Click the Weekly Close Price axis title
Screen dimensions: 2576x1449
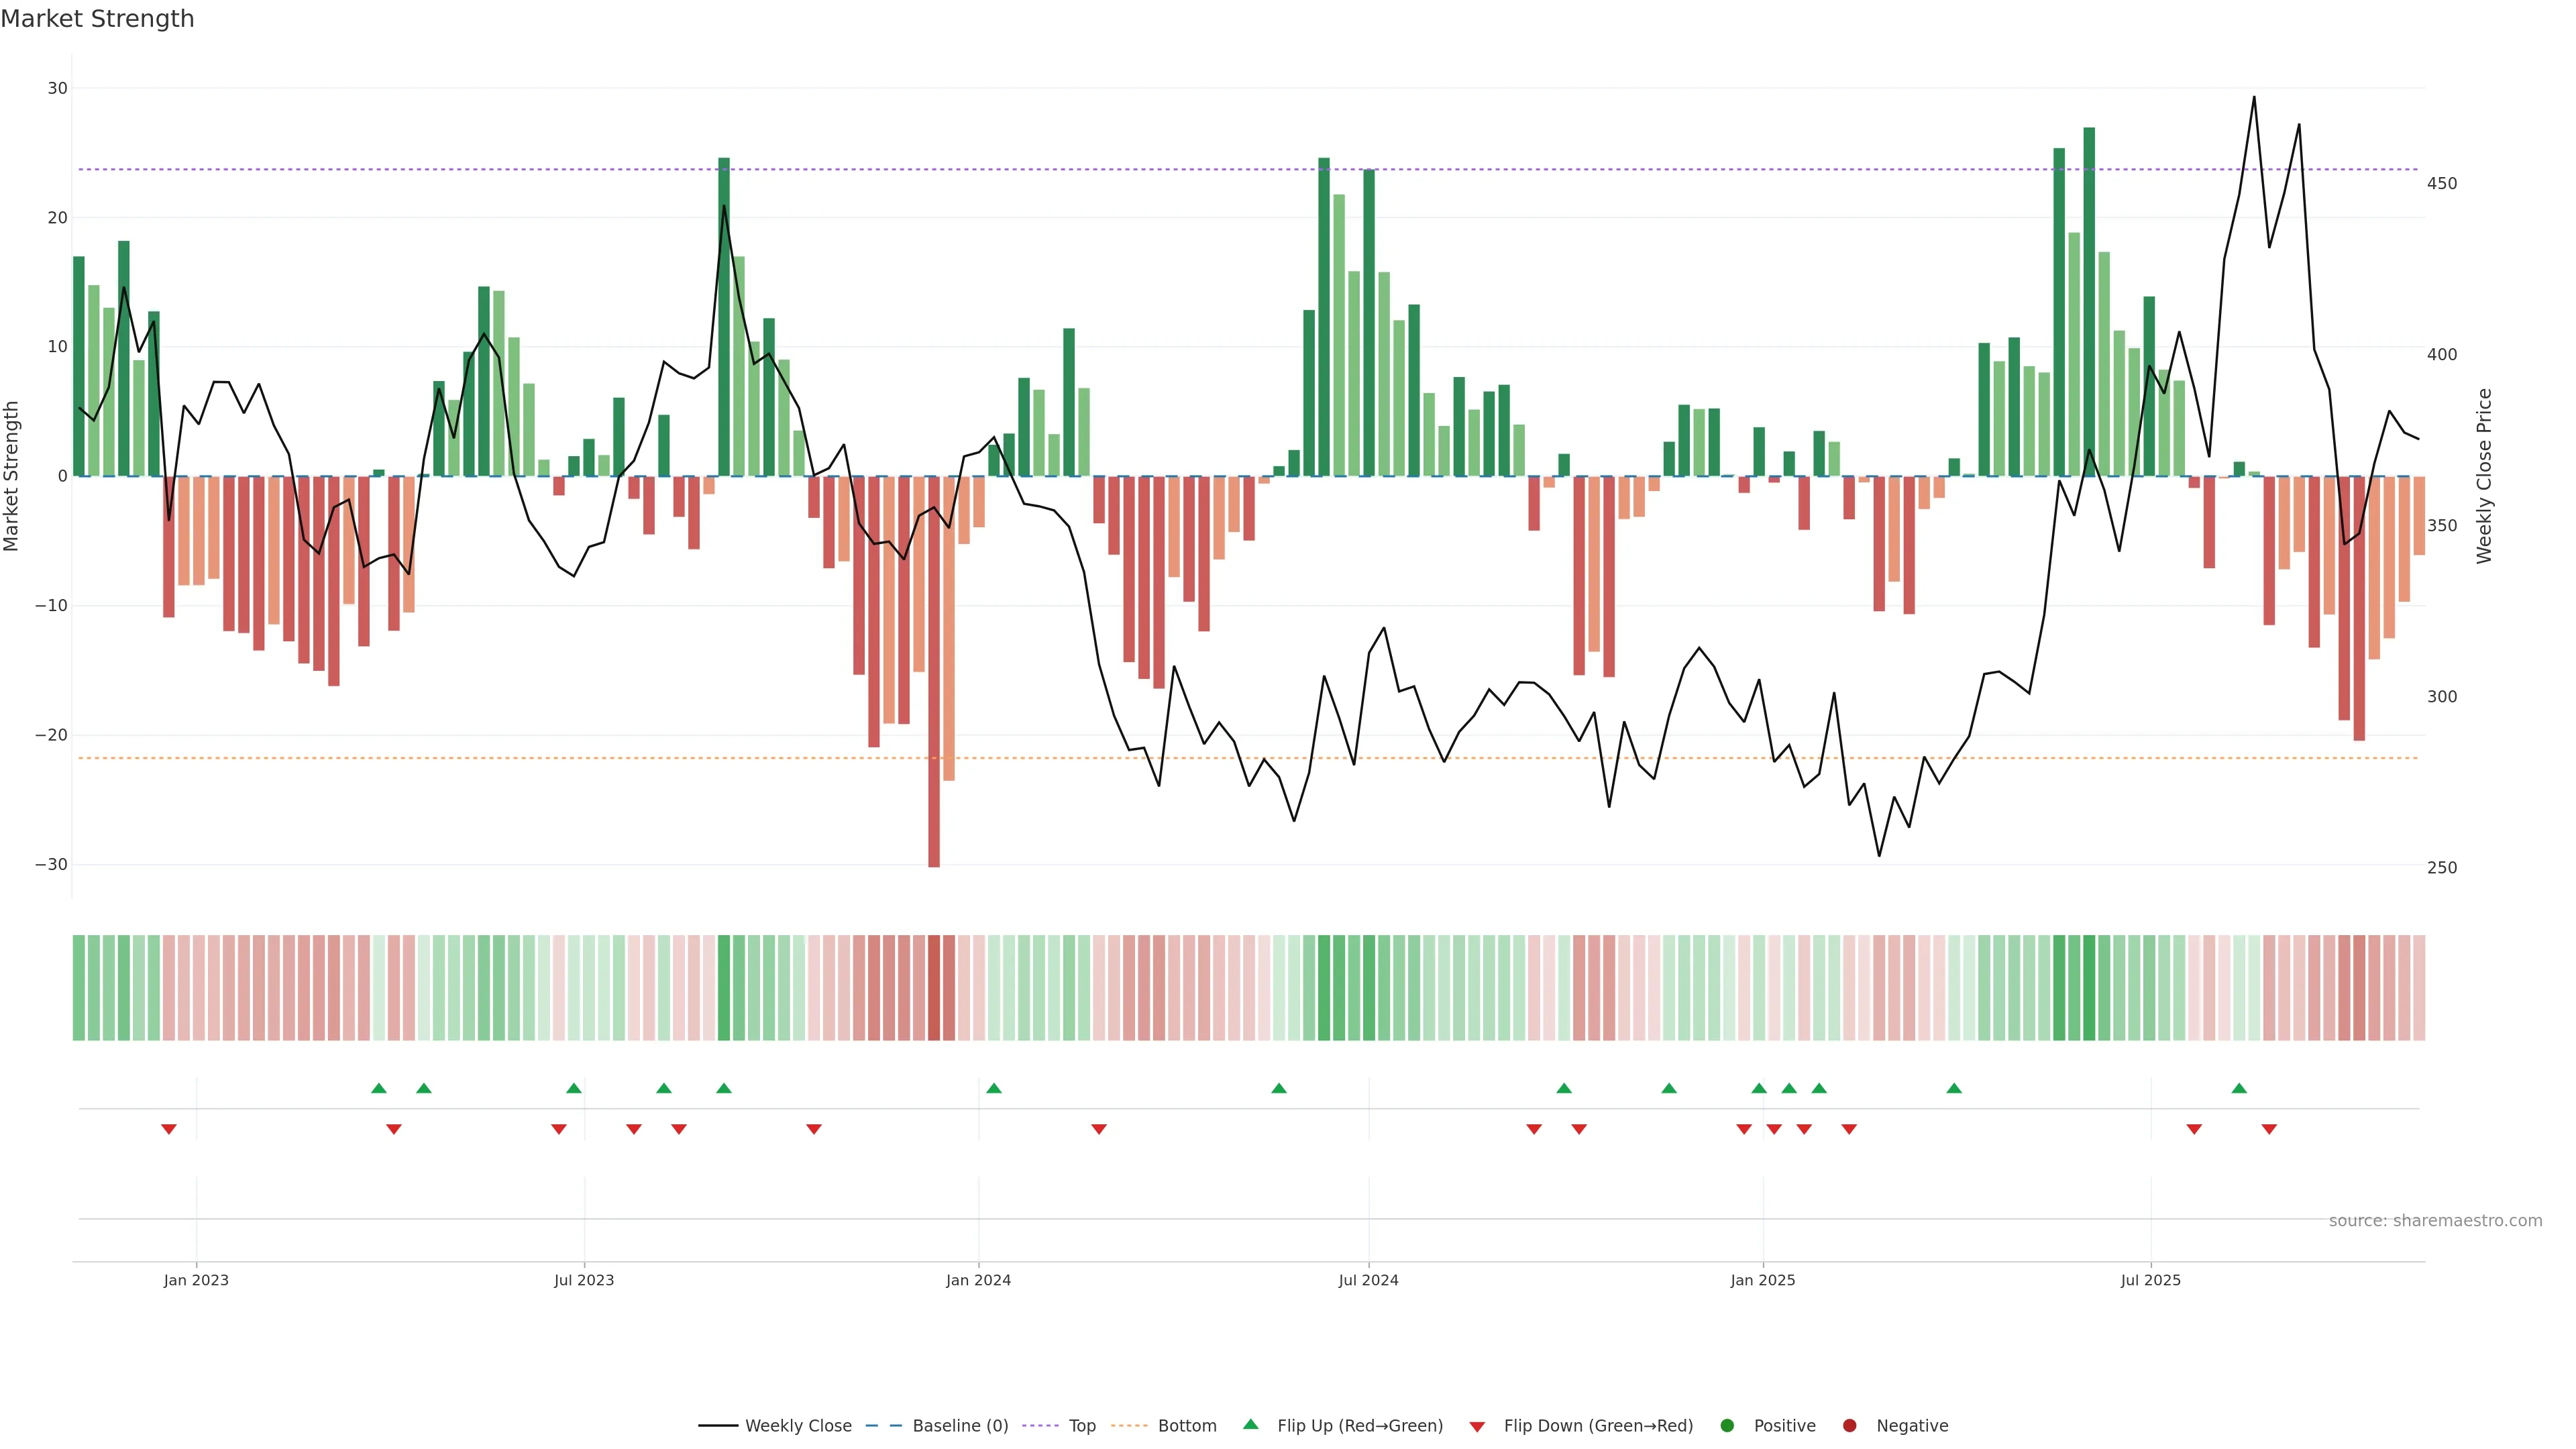pos(2484,476)
